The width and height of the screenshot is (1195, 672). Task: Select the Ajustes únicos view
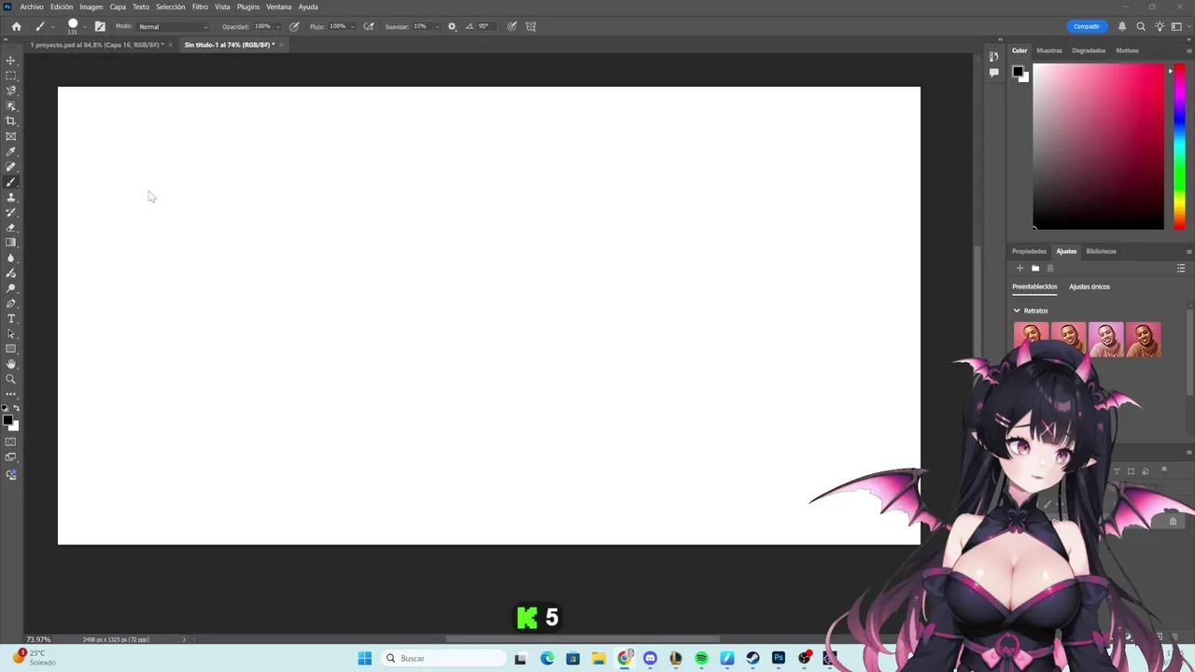[x=1090, y=287]
